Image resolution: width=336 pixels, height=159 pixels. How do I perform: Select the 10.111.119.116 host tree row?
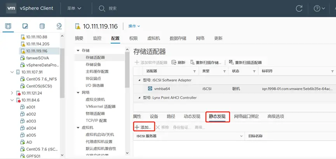tap(39, 51)
